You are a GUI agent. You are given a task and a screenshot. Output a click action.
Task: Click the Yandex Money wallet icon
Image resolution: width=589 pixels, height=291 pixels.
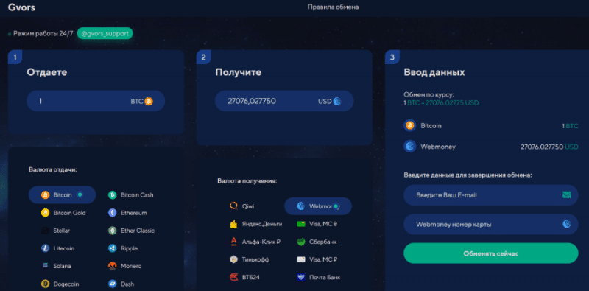click(233, 224)
